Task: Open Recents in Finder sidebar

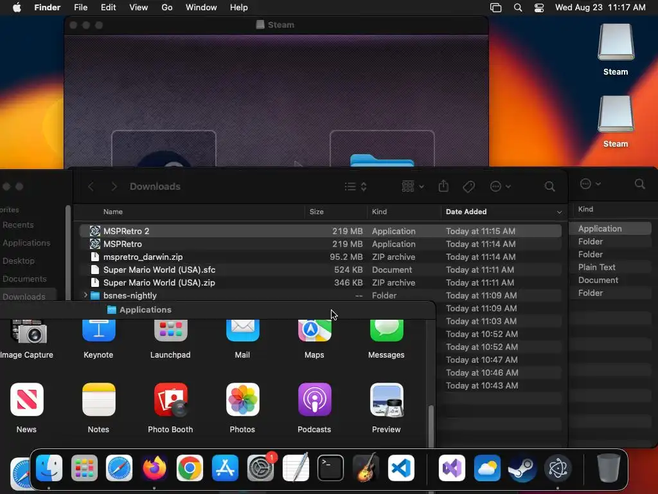Action: click(x=18, y=224)
